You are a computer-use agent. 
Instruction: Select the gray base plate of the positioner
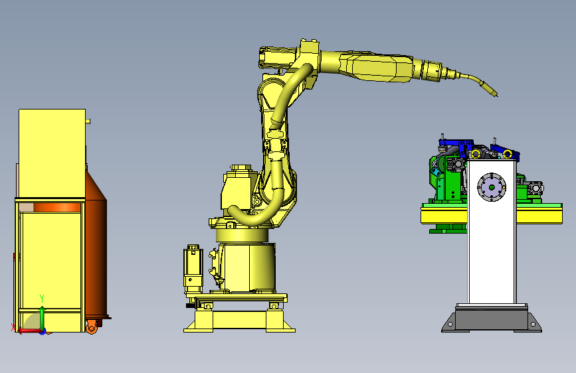pyautogui.click(x=492, y=318)
